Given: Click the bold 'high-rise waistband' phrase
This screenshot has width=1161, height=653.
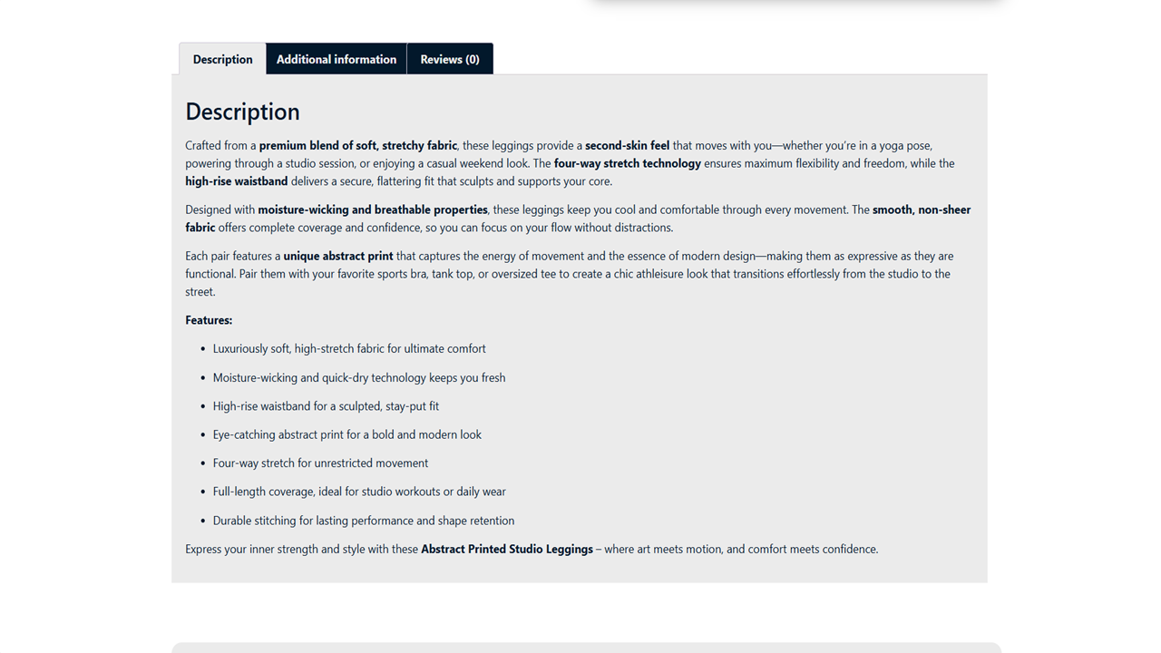Looking at the screenshot, I should coord(236,181).
